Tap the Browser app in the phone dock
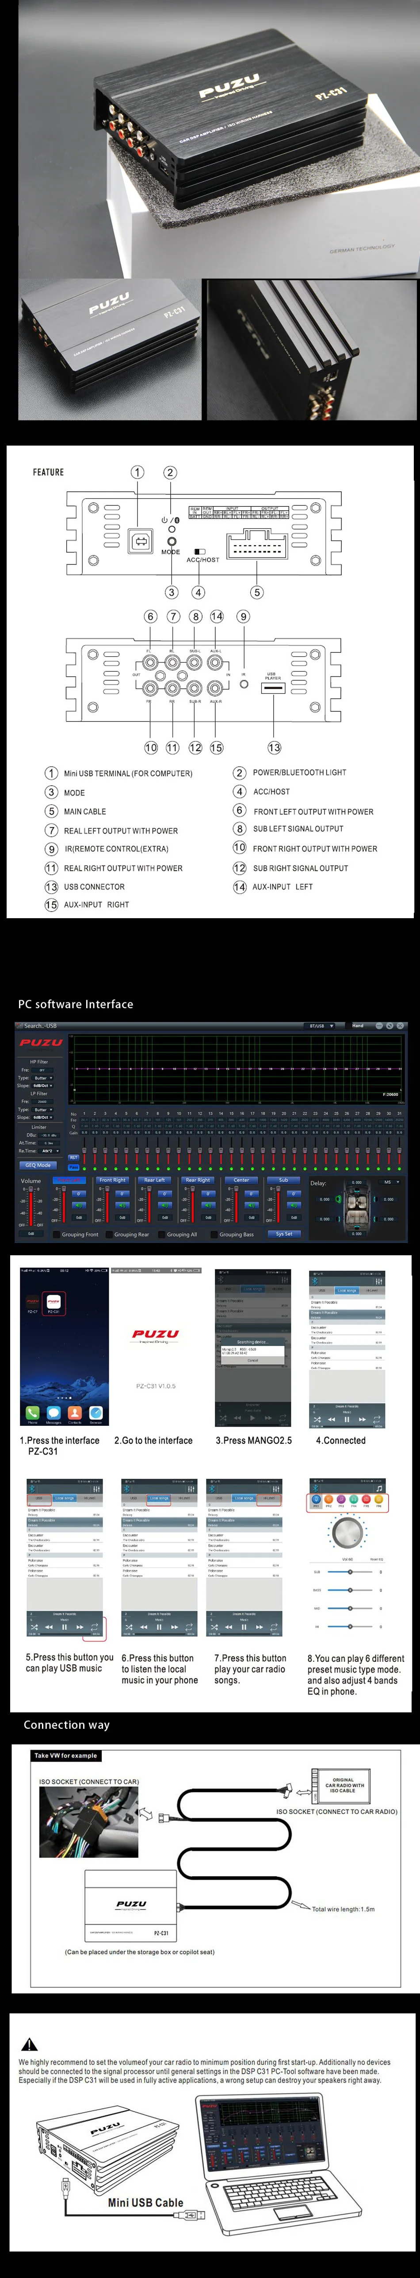The image size is (420, 2278). point(95,1413)
